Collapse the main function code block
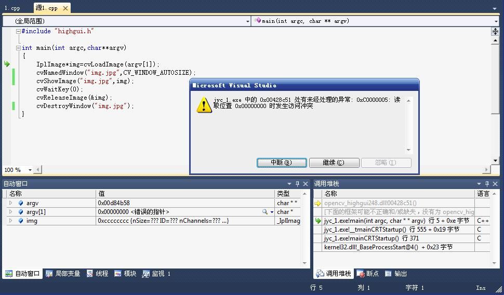The image size is (504, 295). pyautogui.click(x=18, y=48)
